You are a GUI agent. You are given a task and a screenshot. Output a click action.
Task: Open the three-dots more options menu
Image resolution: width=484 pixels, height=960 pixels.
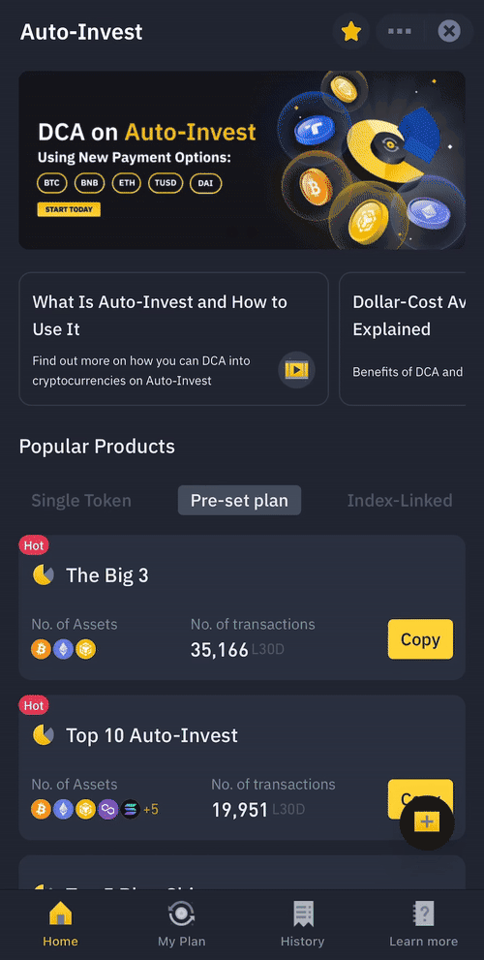click(400, 31)
